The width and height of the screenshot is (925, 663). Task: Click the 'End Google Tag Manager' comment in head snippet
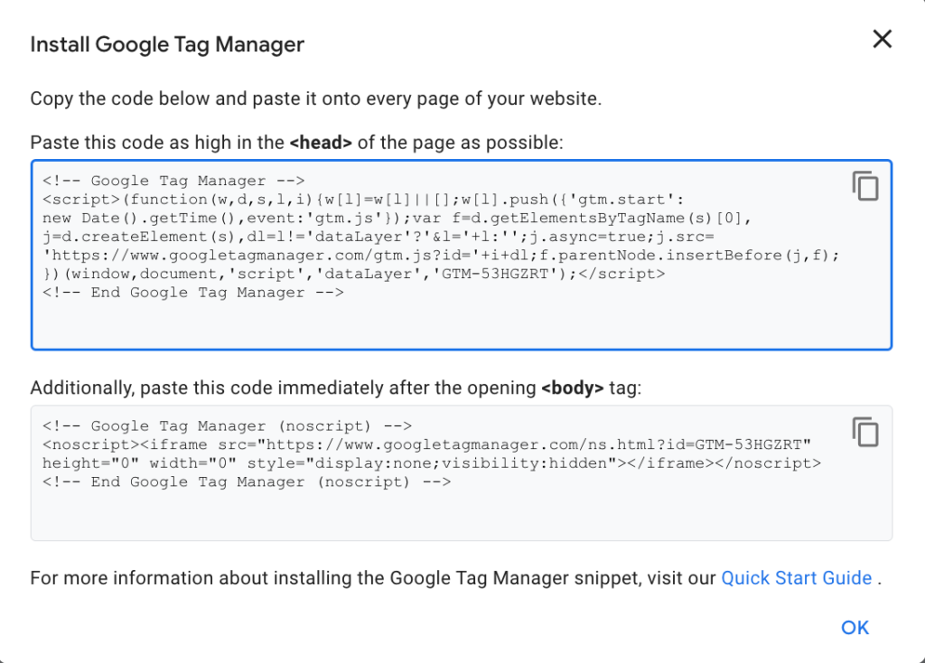(x=192, y=293)
